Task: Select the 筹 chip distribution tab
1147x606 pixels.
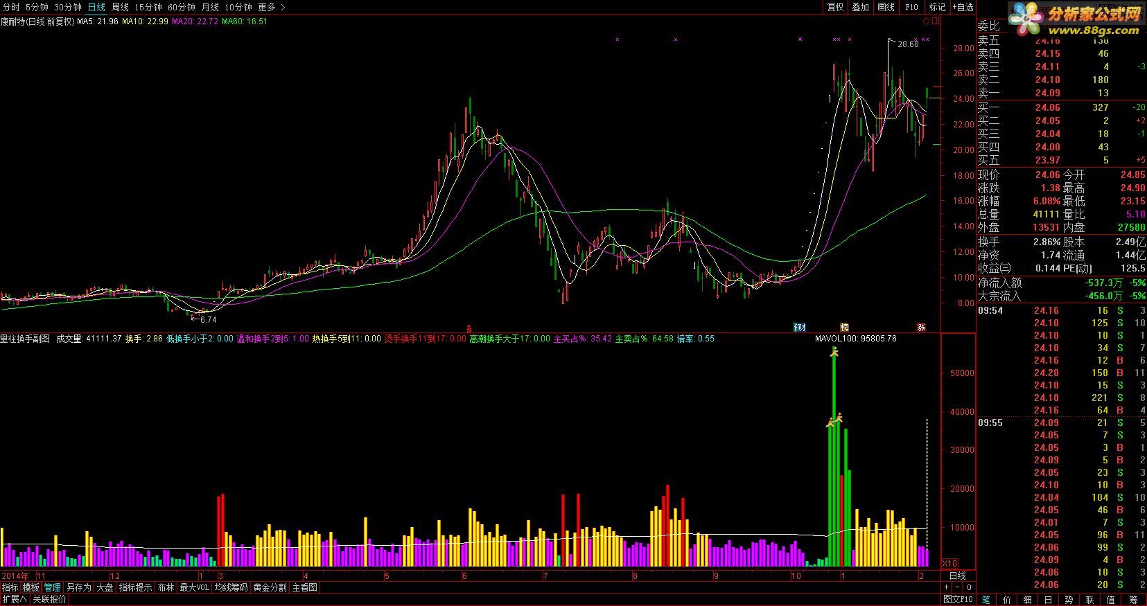Action: (1133, 600)
